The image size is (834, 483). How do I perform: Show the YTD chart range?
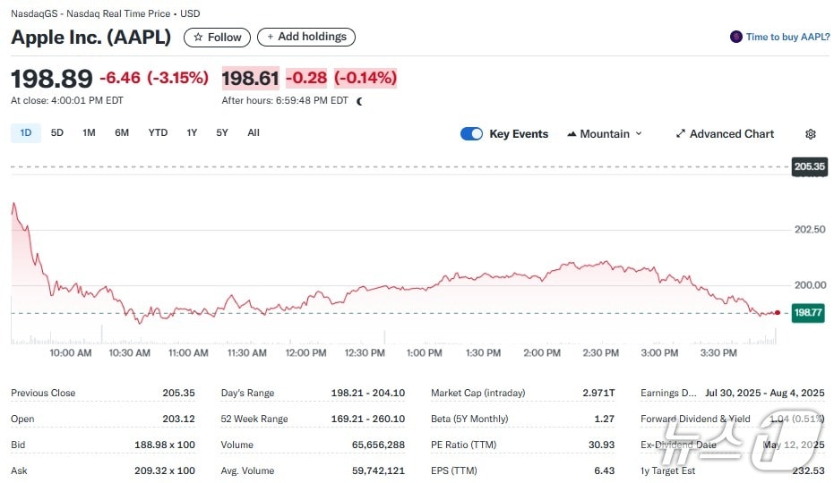click(x=158, y=133)
